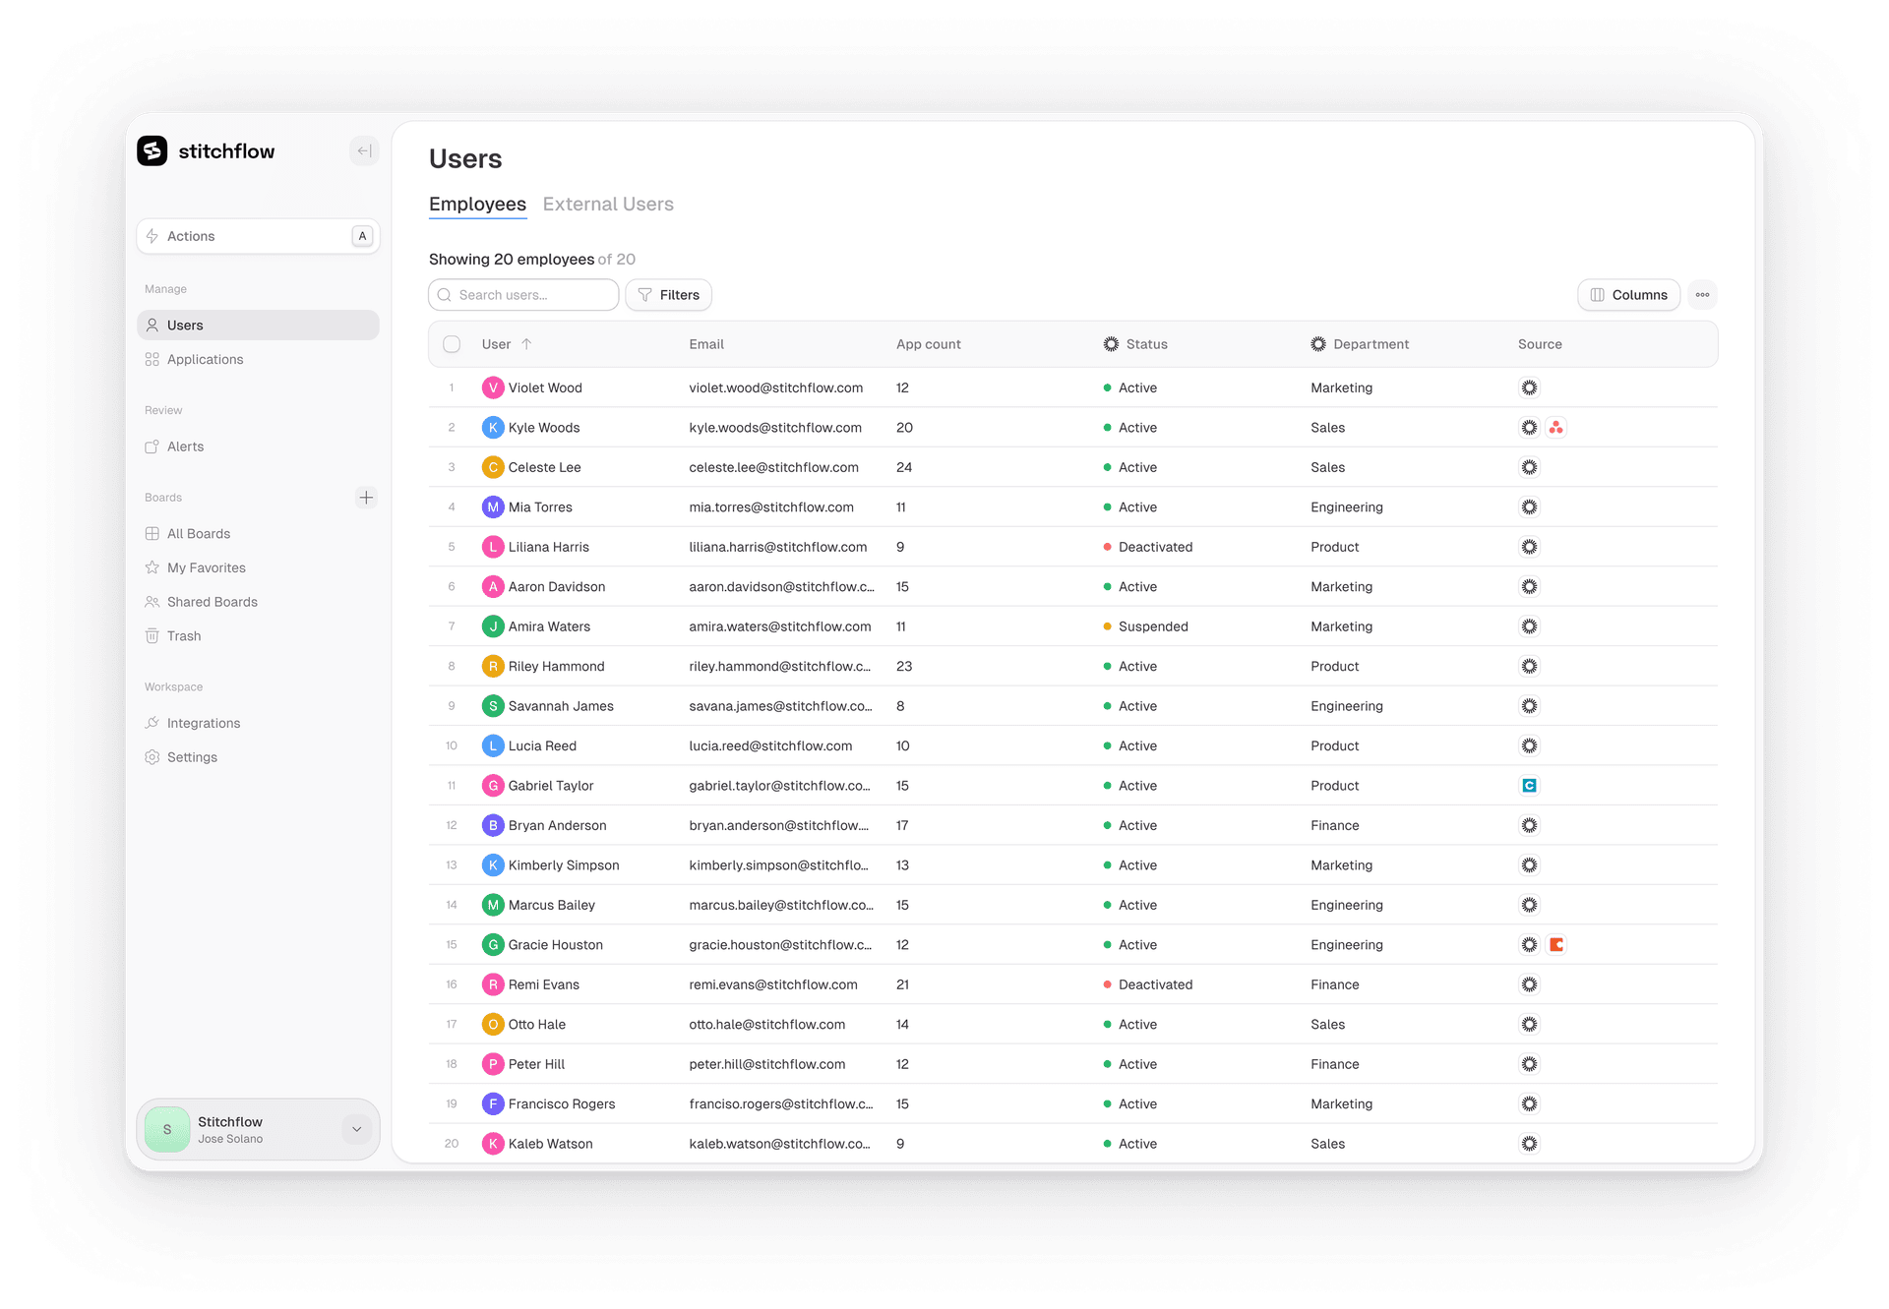Check the select-all checkbox in the table header

(x=452, y=344)
